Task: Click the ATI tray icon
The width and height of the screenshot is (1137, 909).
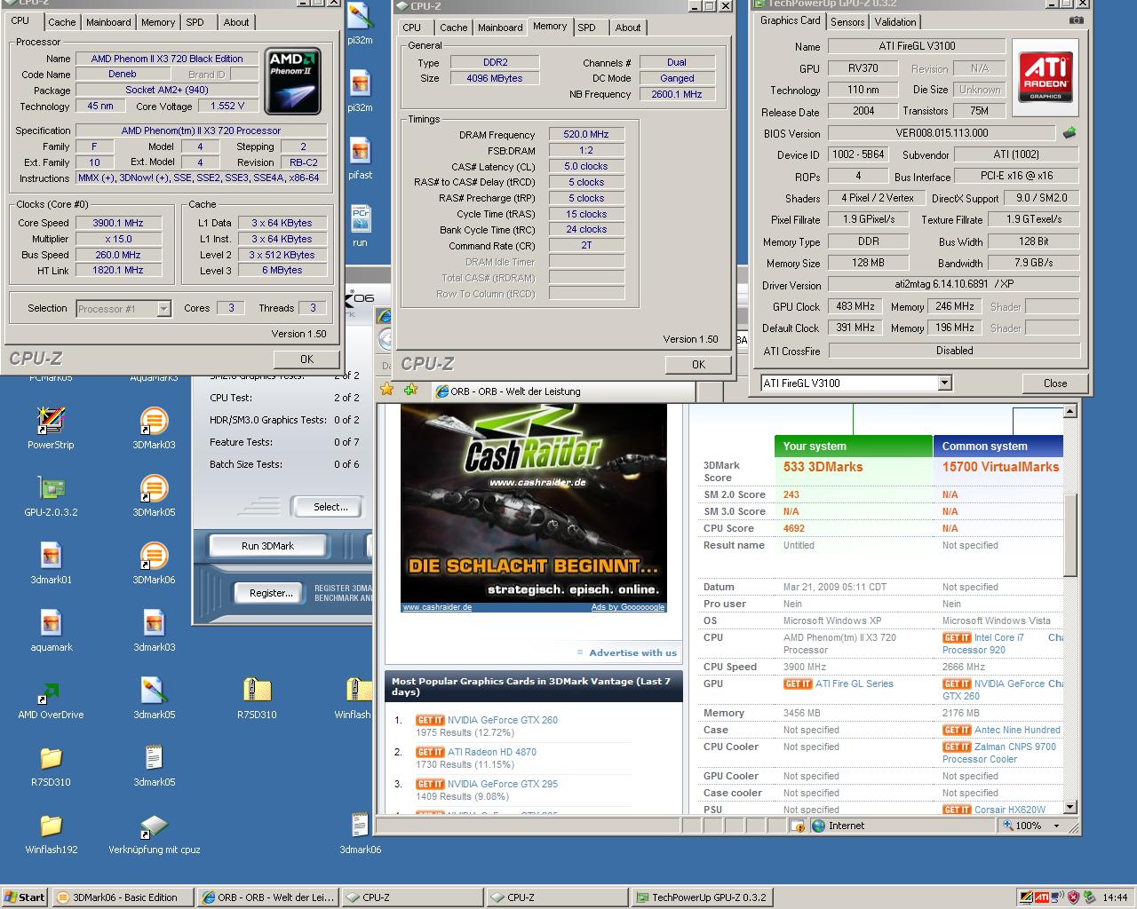Action: point(1041,897)
